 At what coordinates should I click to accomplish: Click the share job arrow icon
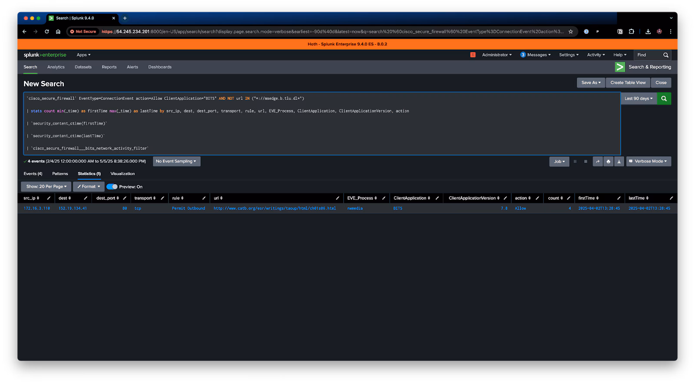tap(598, 162)
